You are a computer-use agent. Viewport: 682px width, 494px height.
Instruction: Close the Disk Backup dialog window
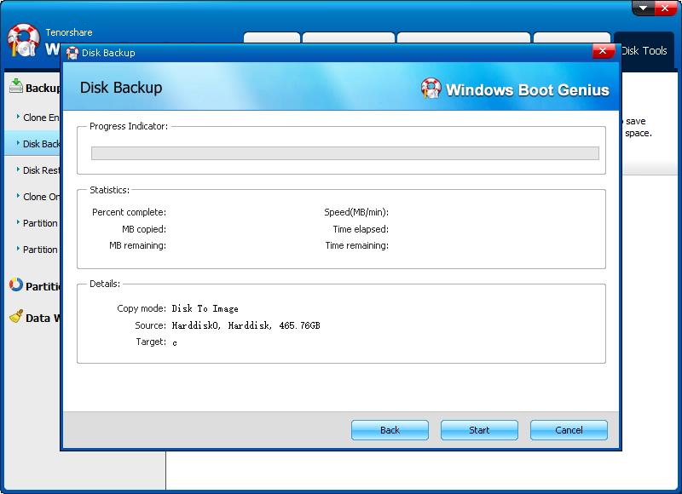point(603,51)
